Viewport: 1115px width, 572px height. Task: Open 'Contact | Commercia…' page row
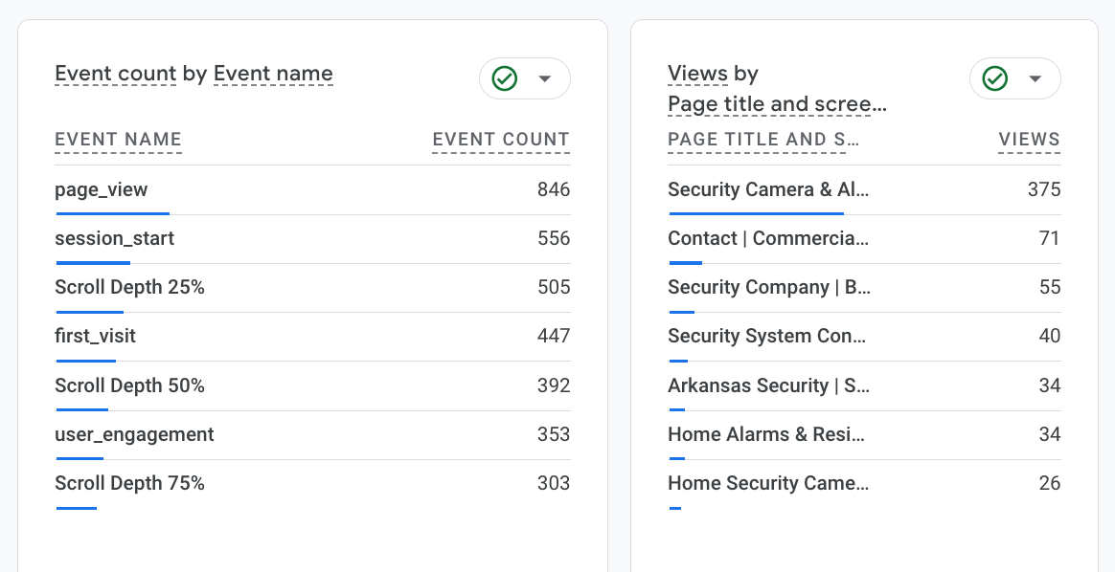(768, 238)
